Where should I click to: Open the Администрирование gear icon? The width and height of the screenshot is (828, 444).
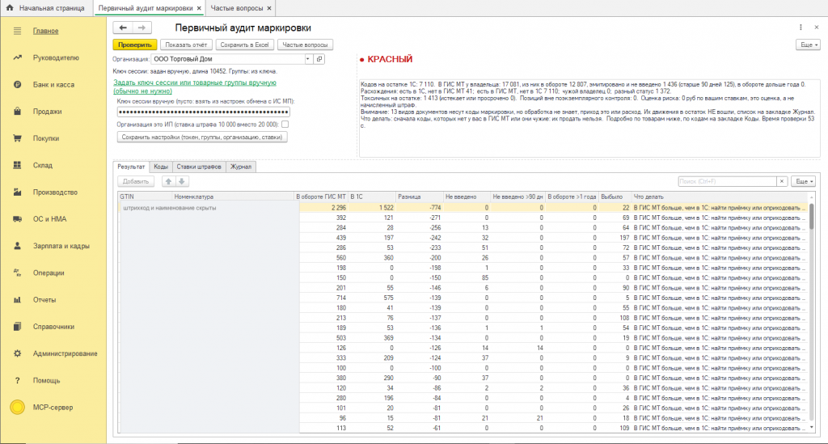(18, 353)
